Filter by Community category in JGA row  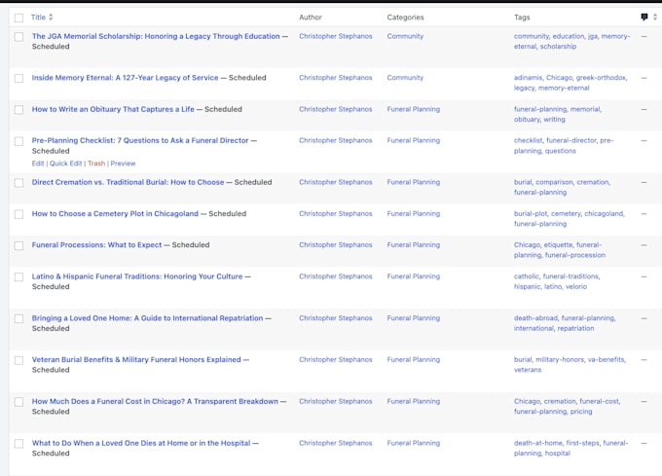[405, 36]
